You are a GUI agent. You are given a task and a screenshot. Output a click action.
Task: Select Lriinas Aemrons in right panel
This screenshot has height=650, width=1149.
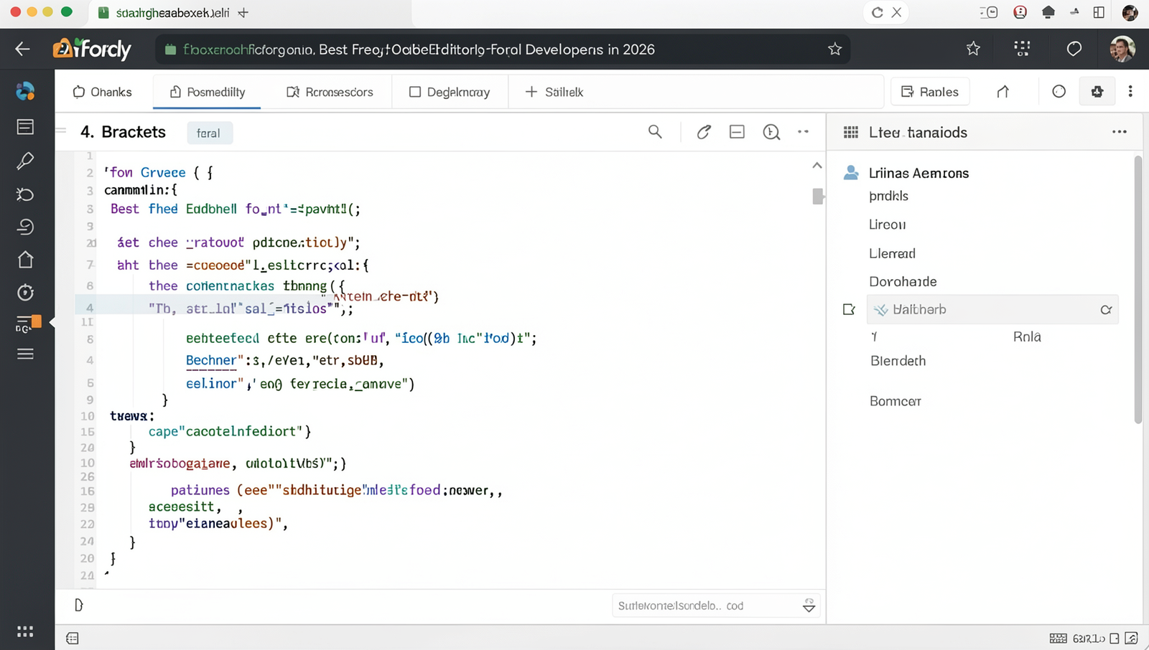pyautogui.click(x=918, y=173)
